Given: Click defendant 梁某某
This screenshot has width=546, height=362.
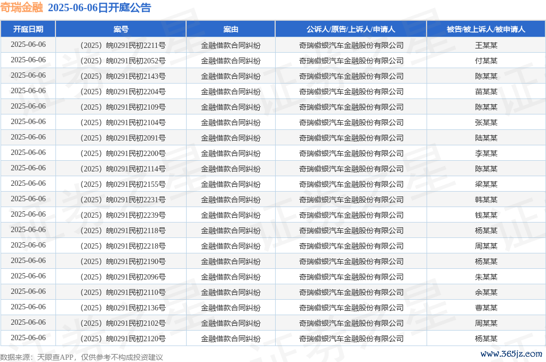Looking at the screenshot, I should (x=486, y=184).
